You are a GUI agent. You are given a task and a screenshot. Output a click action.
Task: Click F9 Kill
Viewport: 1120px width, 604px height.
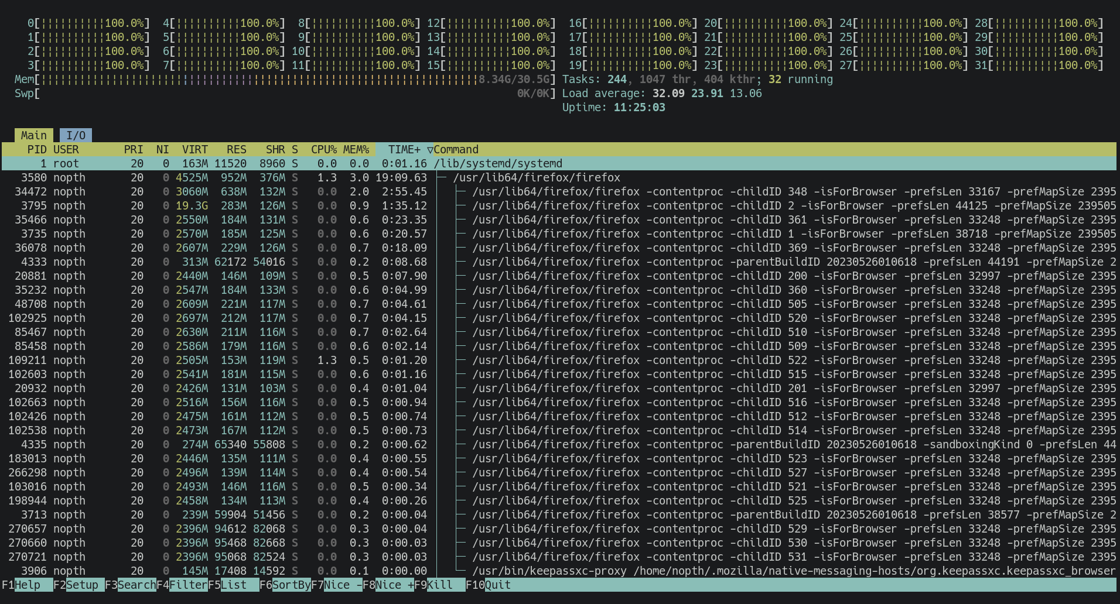pyautogui.click(x=439, y=585)
